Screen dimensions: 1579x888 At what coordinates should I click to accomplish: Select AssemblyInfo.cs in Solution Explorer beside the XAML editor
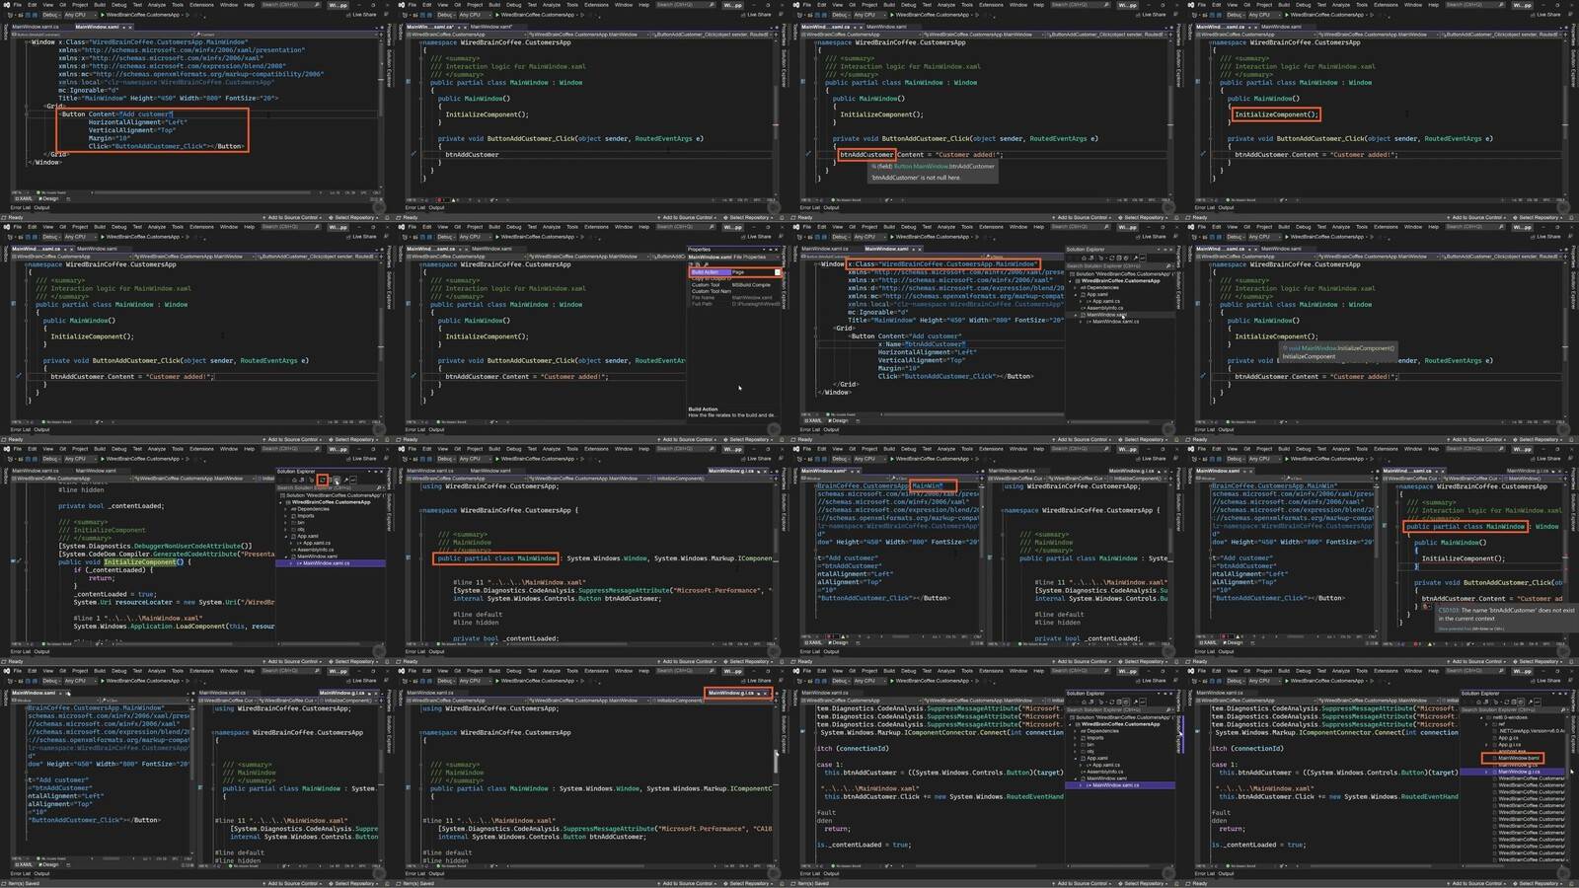click(x=1106, y=308)
